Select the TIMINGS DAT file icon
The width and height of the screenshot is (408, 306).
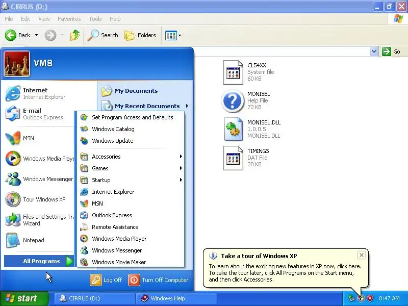coord(233,158)
